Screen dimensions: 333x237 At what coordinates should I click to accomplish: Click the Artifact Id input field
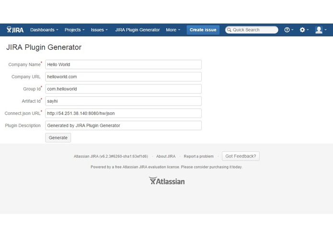(124, 101)
